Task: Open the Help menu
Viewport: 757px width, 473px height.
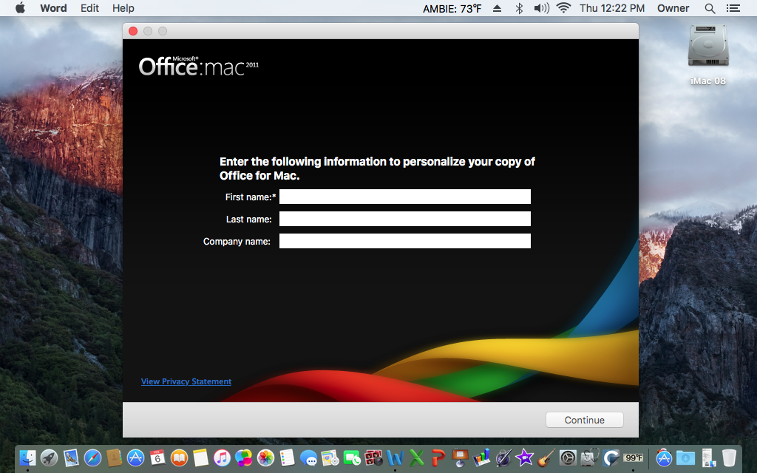Action: (x=123, y=8)
